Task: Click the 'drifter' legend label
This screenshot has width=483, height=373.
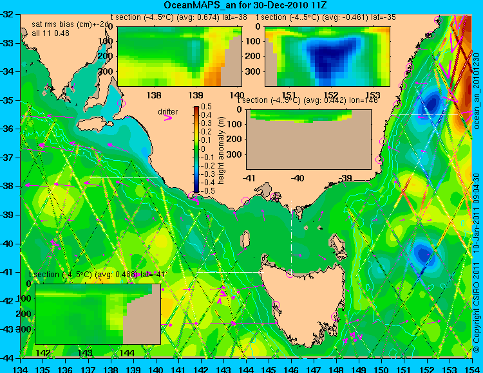Action: click(x=168, y=112)
